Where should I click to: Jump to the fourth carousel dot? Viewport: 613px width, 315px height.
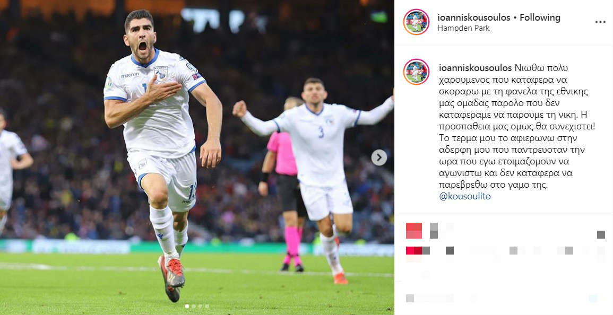pos(207,307)
